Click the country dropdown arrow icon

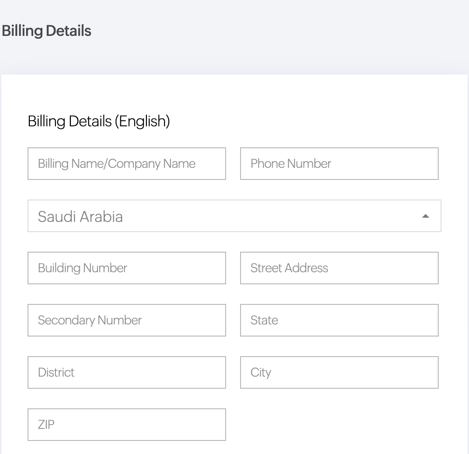click(x=425, y=216)
